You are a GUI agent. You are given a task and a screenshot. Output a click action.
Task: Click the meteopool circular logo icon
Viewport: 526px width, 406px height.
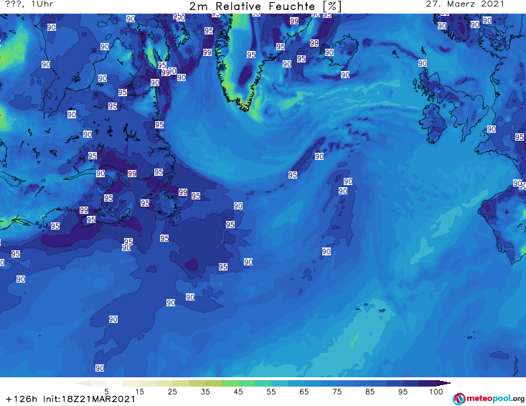(459, 399)
